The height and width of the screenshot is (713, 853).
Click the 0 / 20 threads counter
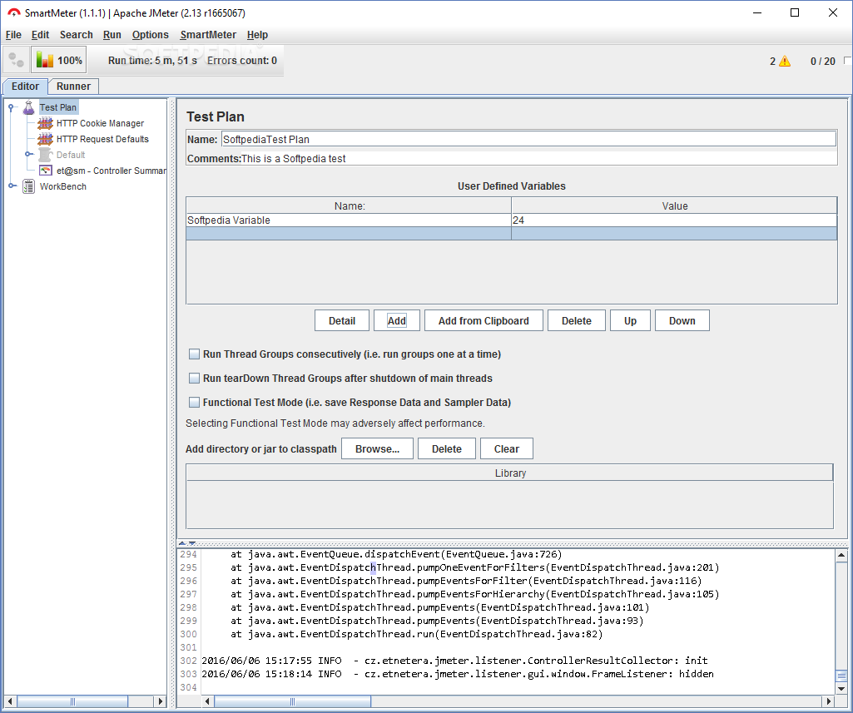pyautogui.click(x=822, y=61)
